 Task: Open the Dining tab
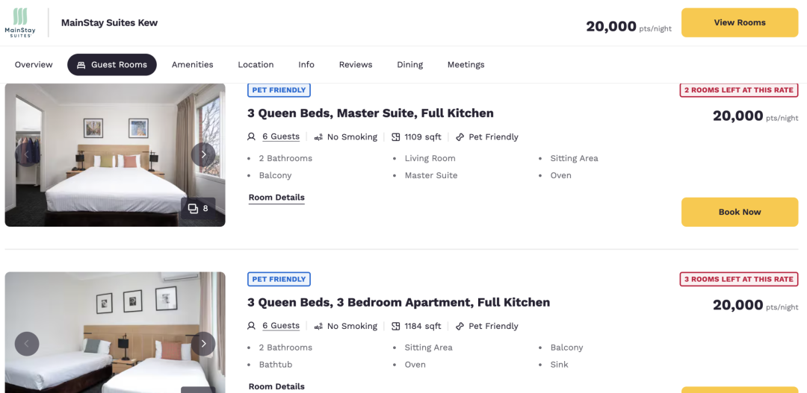pos(409,65)
